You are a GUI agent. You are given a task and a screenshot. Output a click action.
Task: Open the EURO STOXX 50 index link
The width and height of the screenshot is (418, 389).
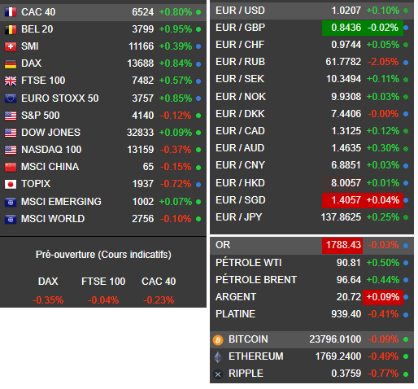pos(60,98)
